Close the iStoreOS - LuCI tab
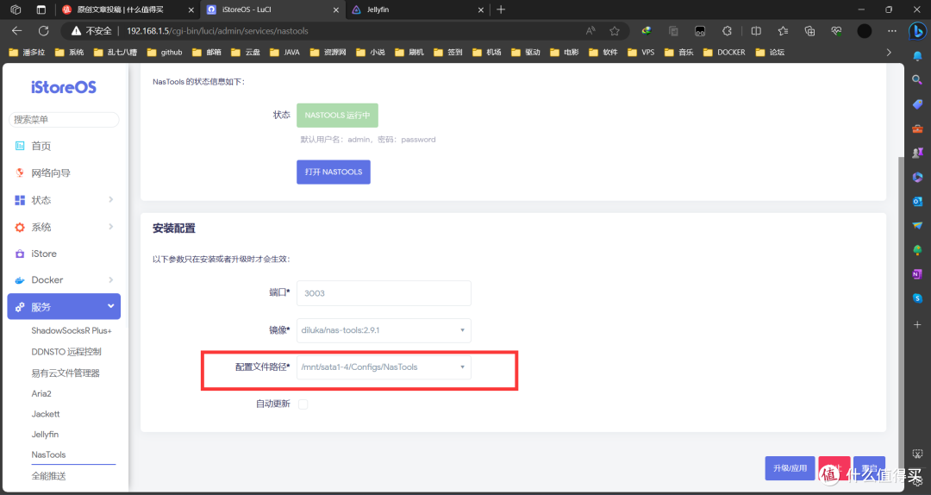Screen dimensions: 931x495 [336, 10]
